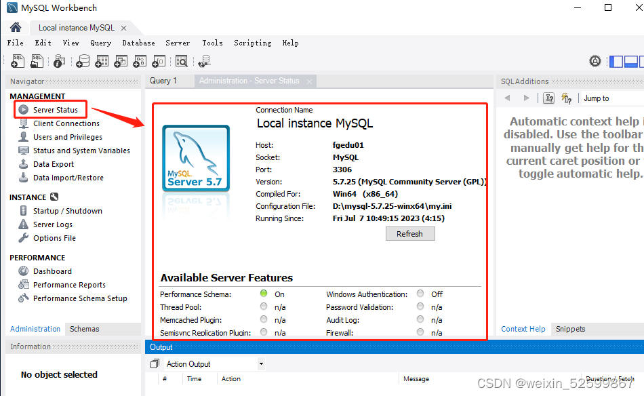
Task: Open the search table data tool
Action: [x=180, y=61]
